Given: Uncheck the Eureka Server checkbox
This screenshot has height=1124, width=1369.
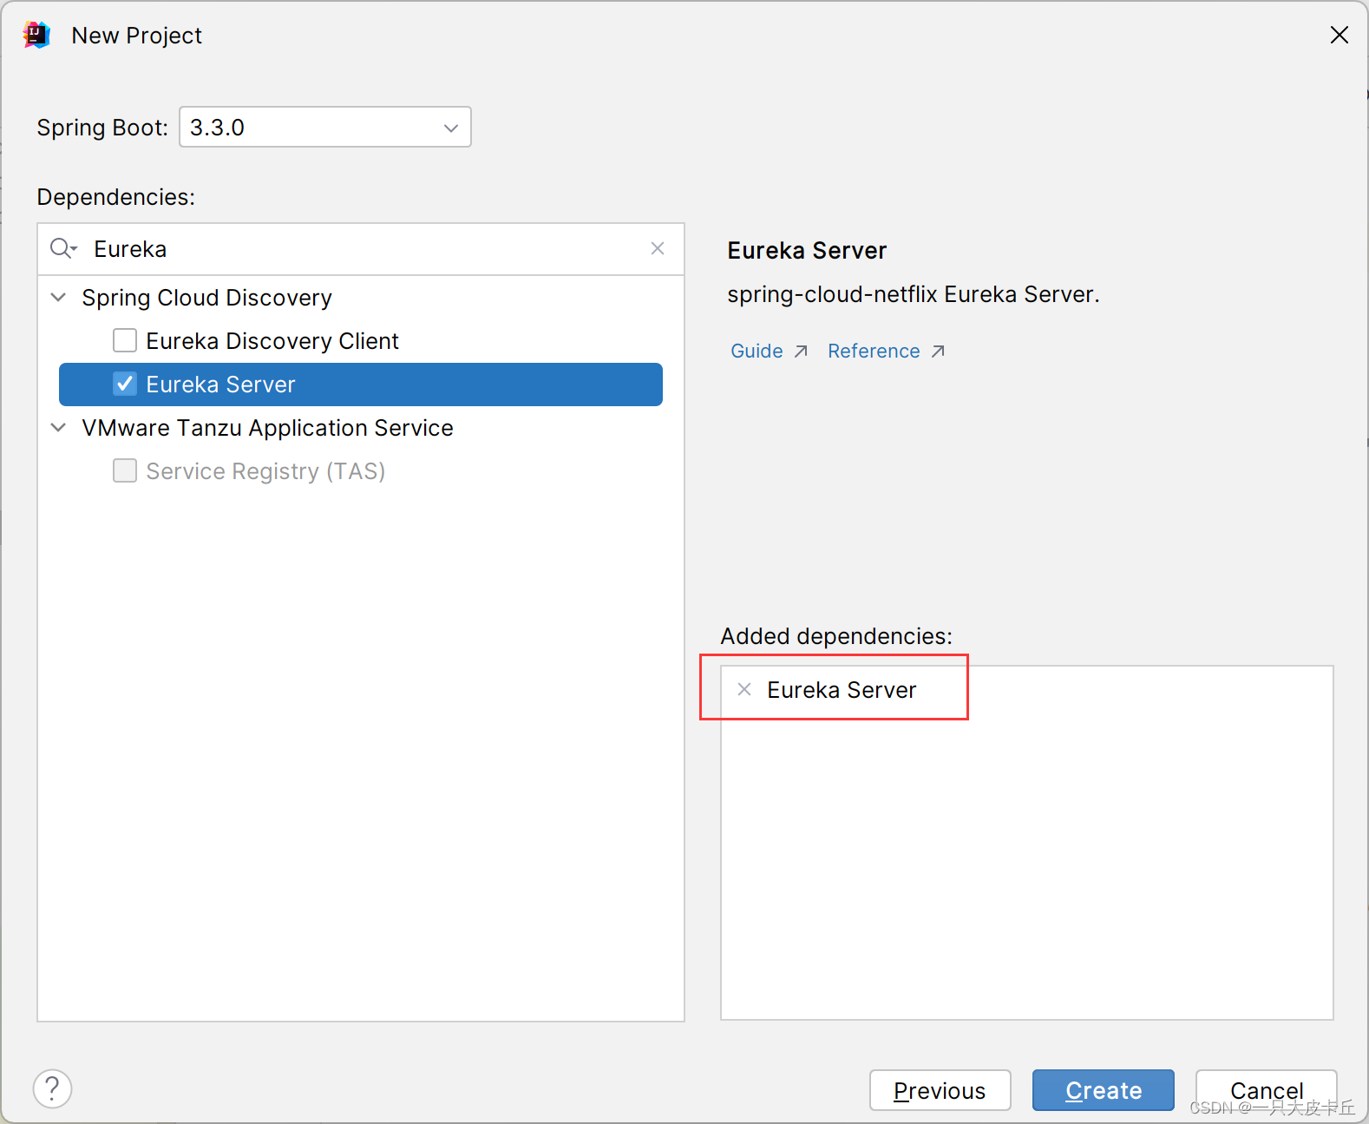Looking at the screenshot, I should pos(125,384).
